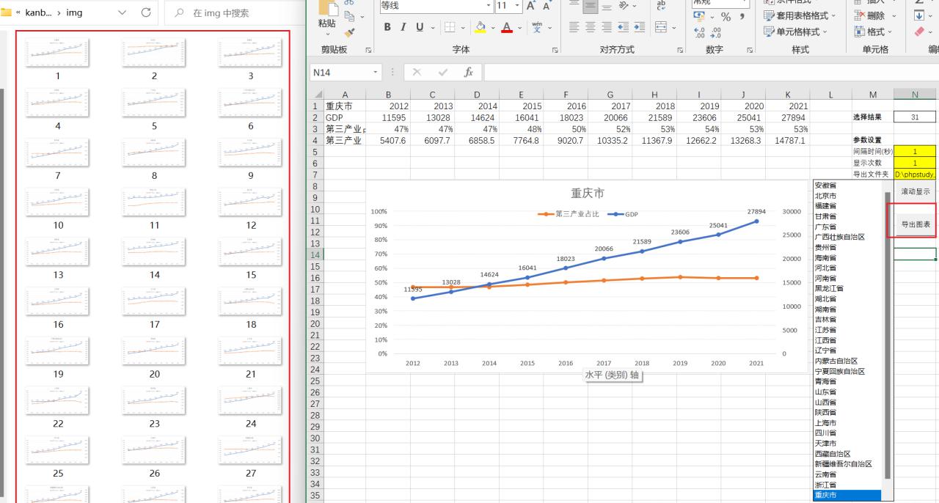This screenshot has height=503, width=939.
Task: Click the formula bar cancel X icon
Action: point(417,73)
